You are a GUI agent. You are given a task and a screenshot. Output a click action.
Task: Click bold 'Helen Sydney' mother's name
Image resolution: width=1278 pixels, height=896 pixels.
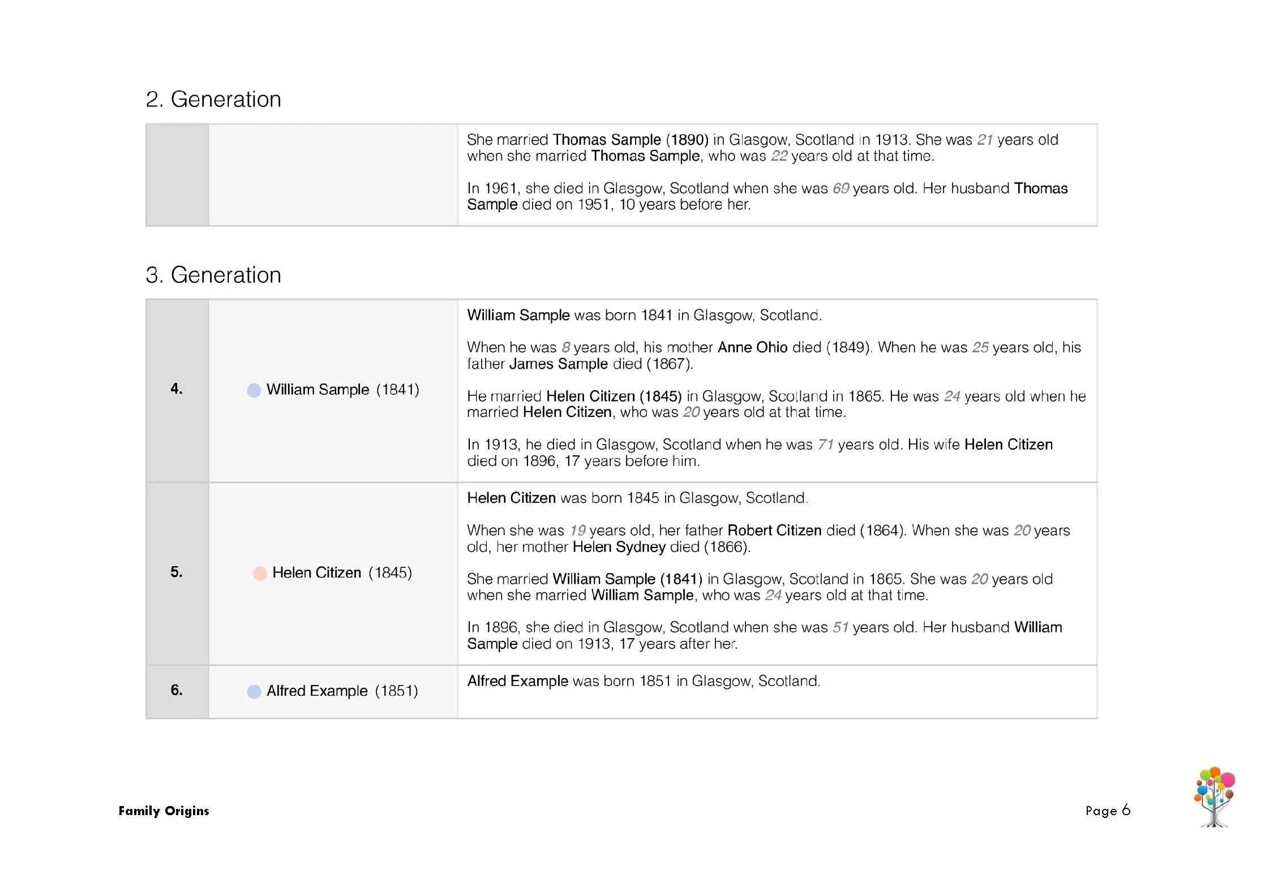tap(619, 547)
